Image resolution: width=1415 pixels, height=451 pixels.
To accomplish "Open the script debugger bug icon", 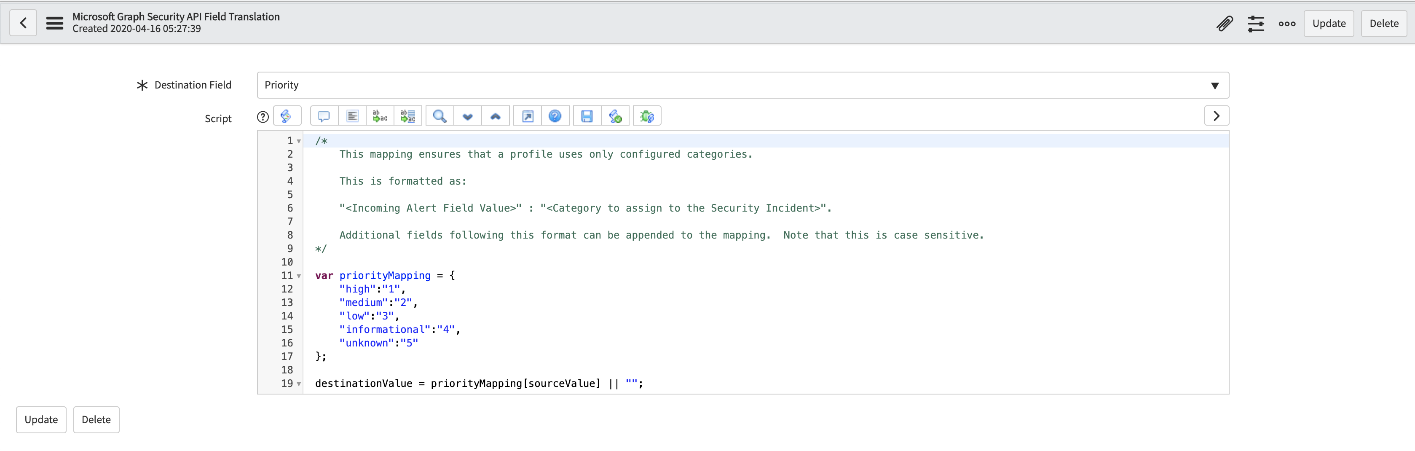I will click(647, 116).
